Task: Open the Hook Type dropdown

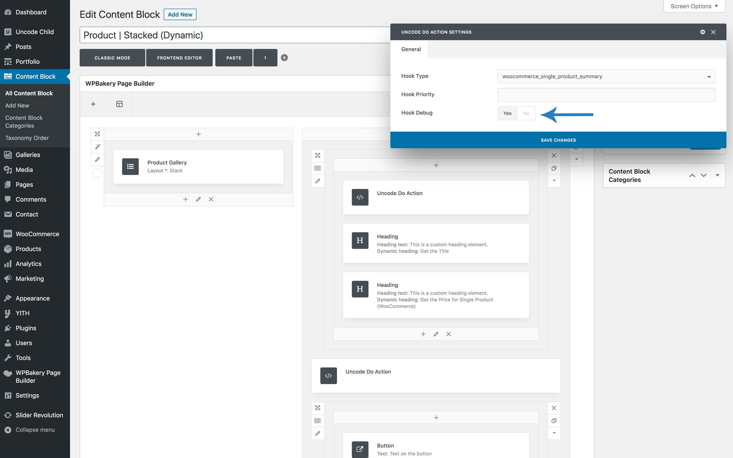Action: [x=606, y=76]
